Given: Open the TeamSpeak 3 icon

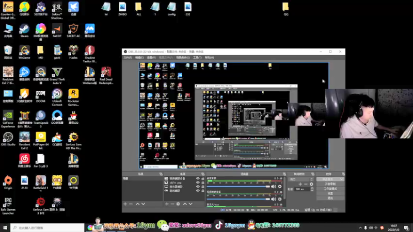Looking at the screenshot, I should coord(41,119).
